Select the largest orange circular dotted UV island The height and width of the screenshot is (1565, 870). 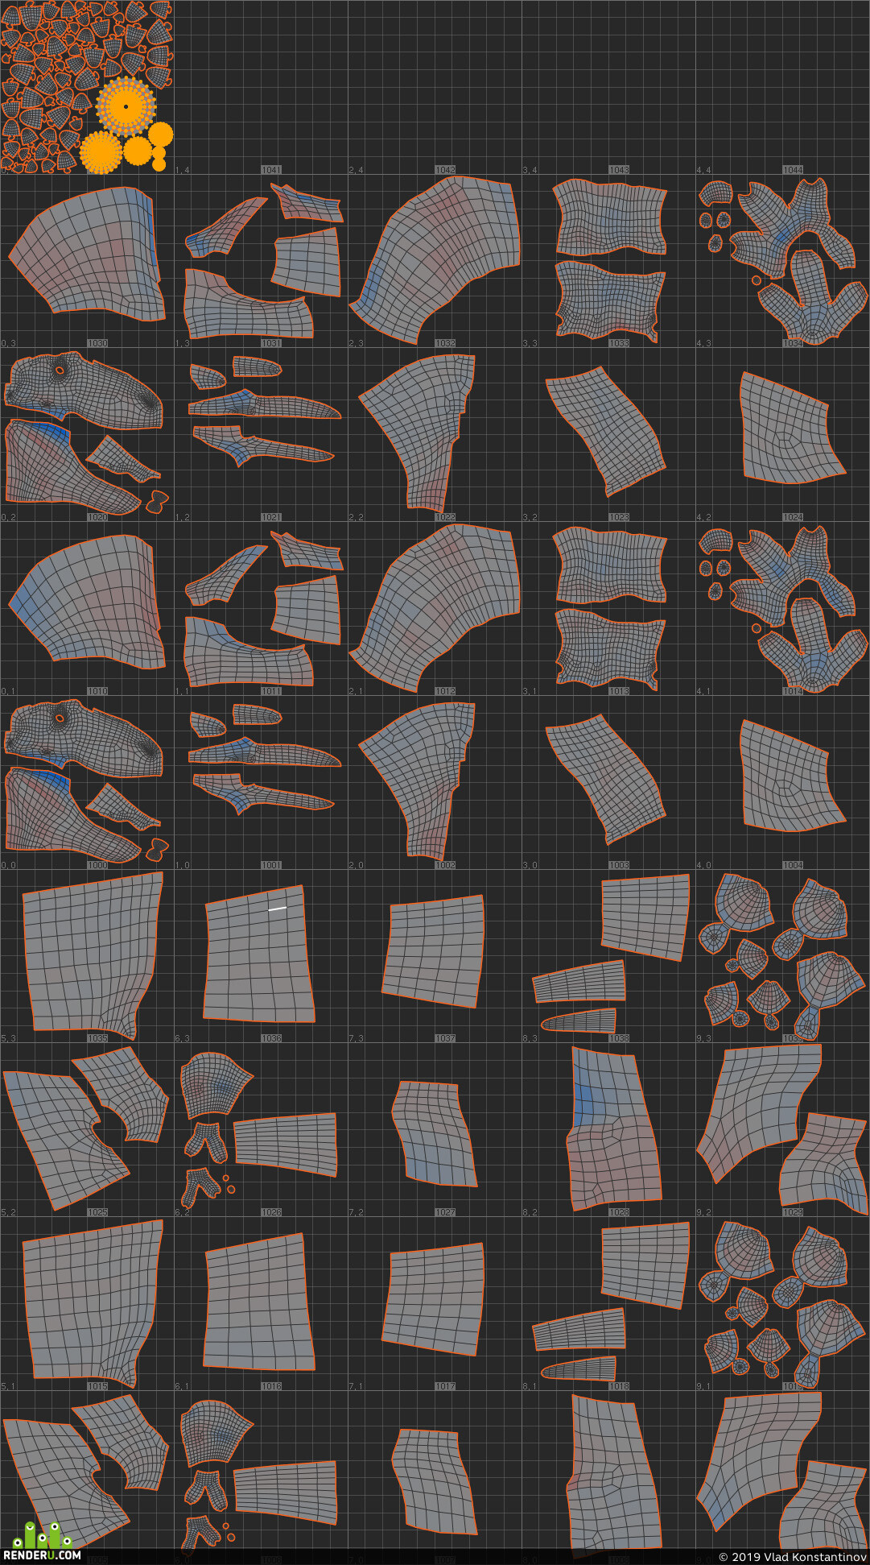(x=126, y=106)
